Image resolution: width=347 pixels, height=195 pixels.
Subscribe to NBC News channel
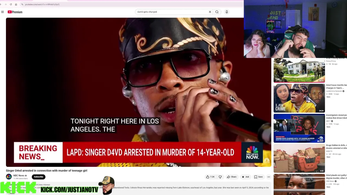[38, 177]
